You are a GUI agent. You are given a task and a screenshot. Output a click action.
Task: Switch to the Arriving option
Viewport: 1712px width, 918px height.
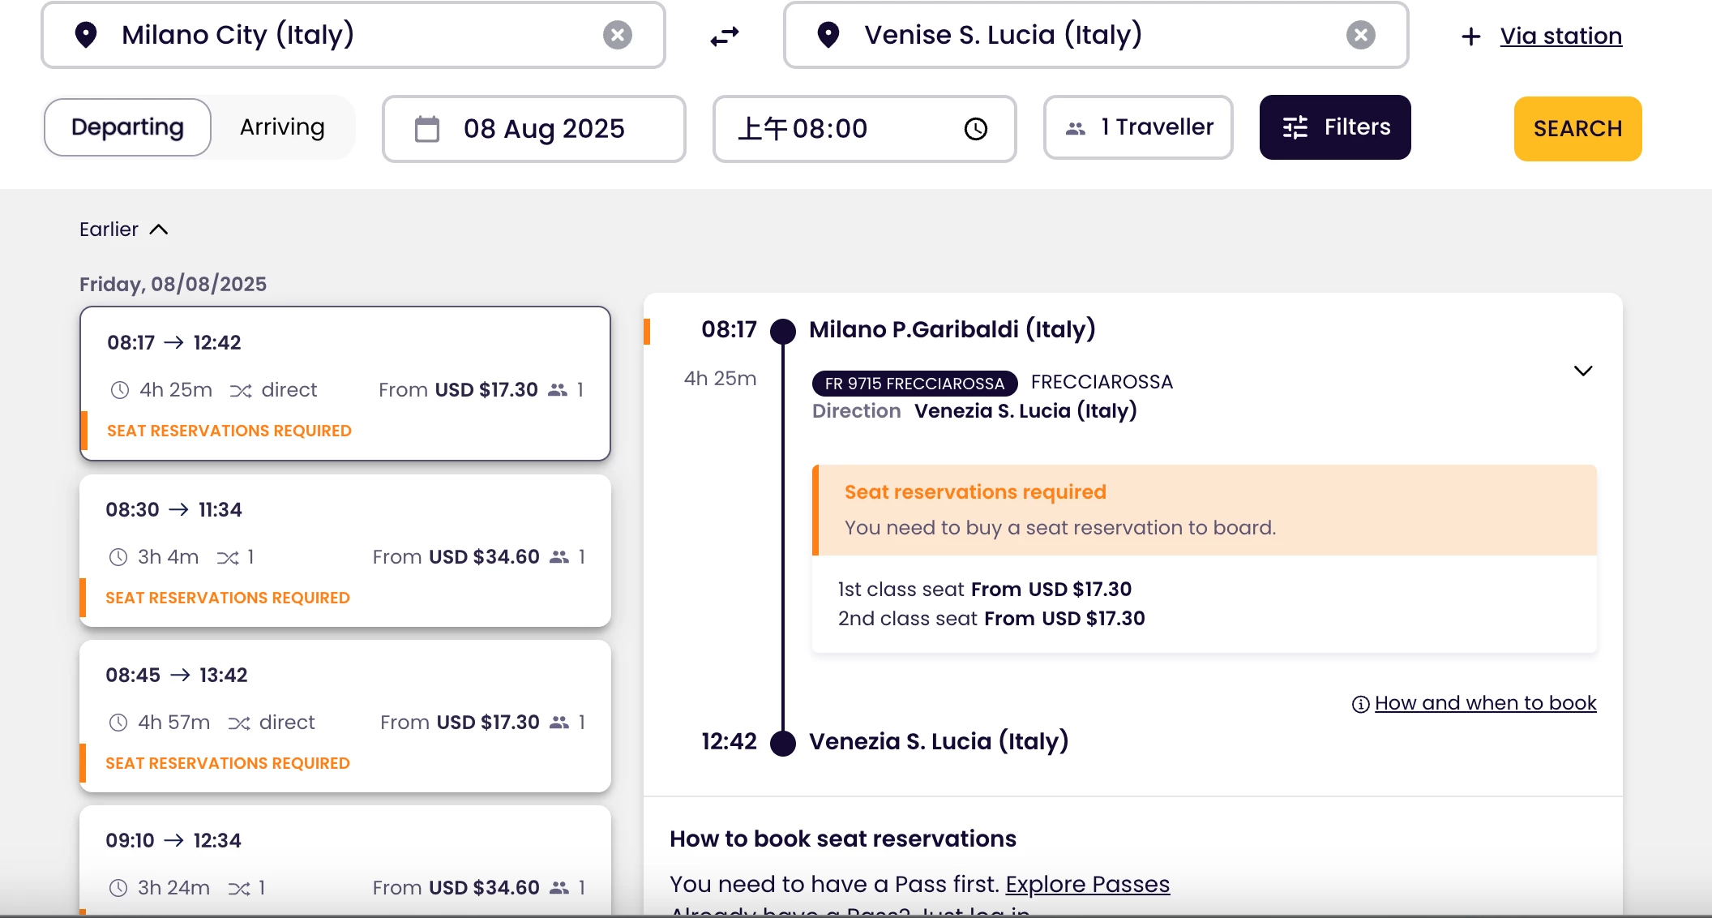282,127
